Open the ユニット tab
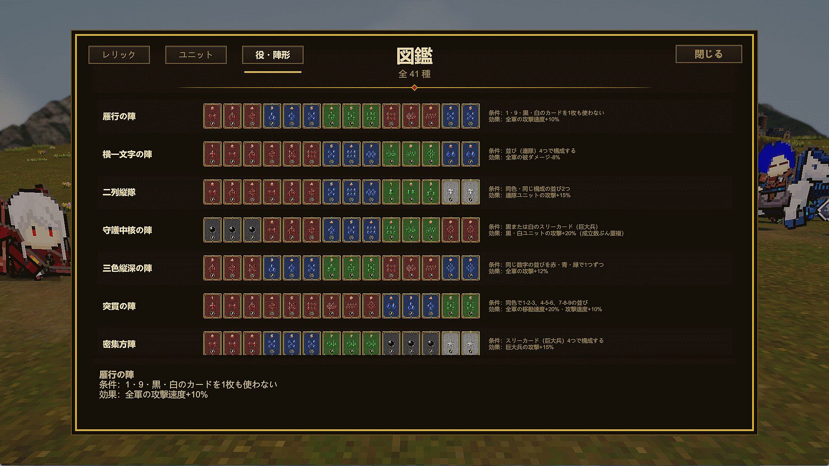Viewport: 829px width, 466px height. click(196, 55)
